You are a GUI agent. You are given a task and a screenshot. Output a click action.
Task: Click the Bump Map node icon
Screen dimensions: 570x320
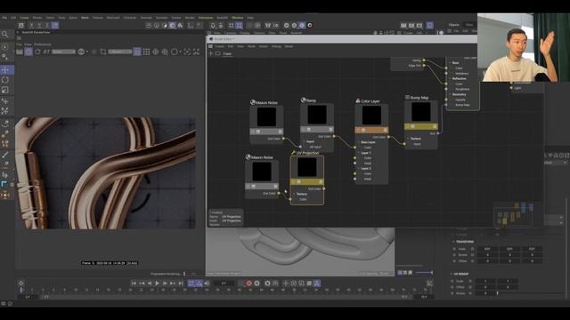[408, 97]
